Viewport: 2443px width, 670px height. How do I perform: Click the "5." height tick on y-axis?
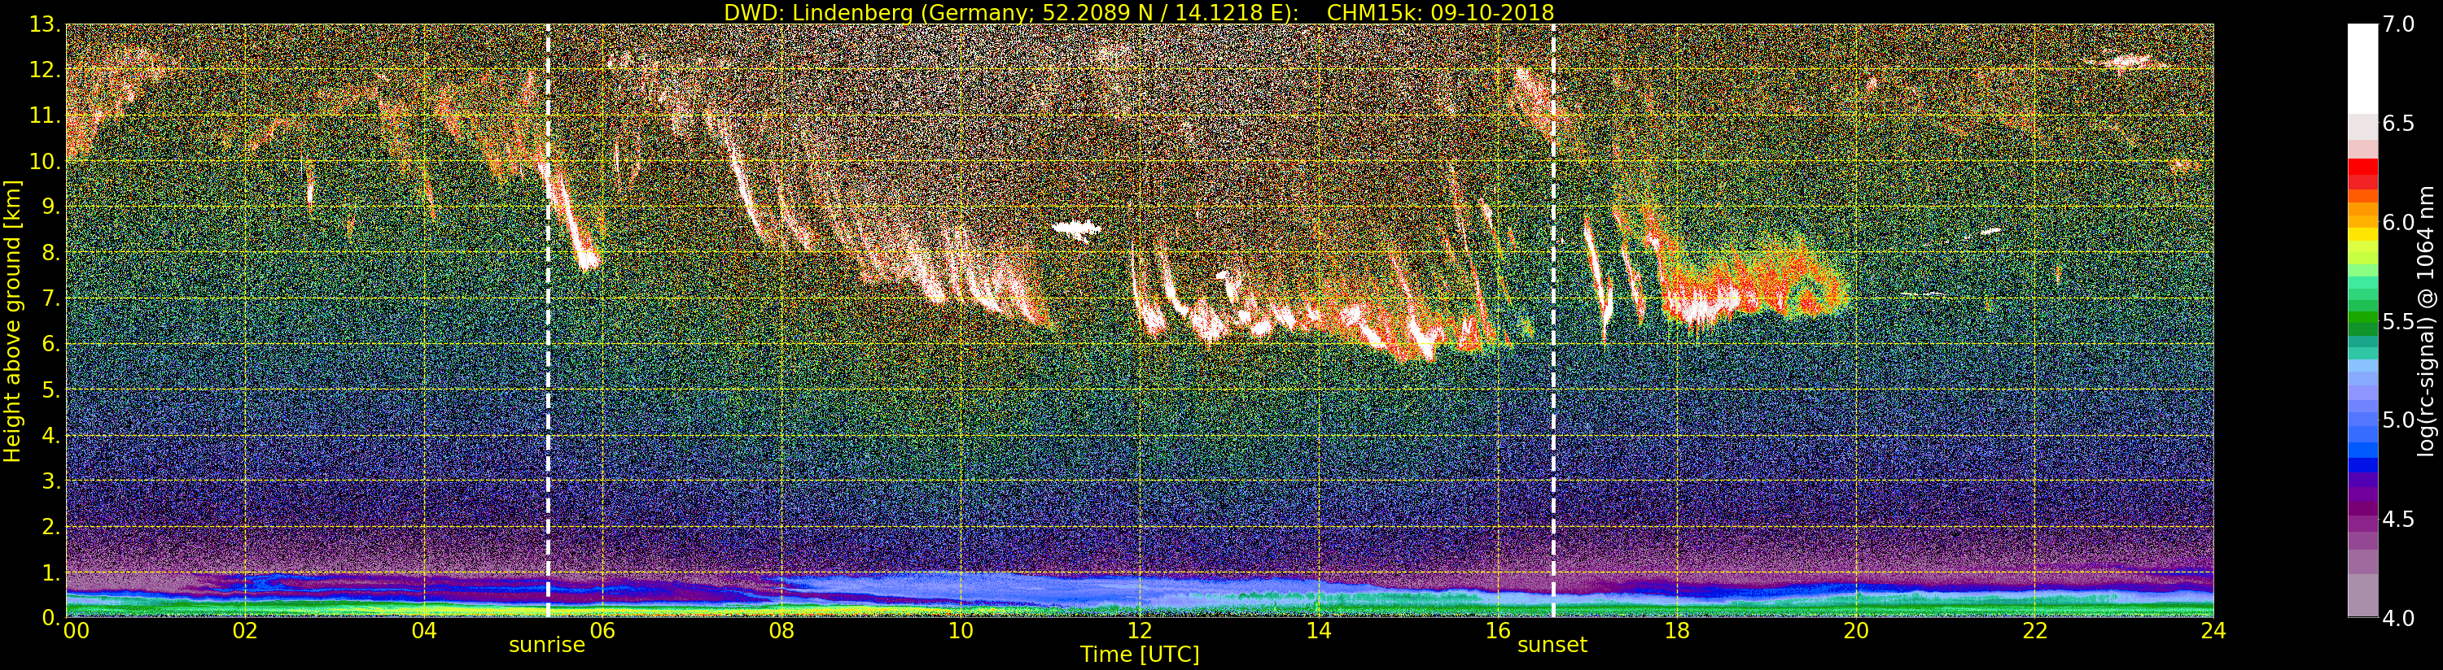[50, 390]
